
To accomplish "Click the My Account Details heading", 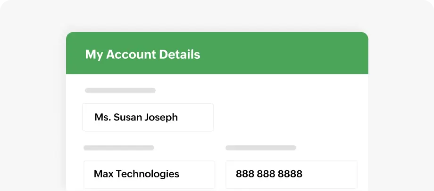I will [142, 55].
